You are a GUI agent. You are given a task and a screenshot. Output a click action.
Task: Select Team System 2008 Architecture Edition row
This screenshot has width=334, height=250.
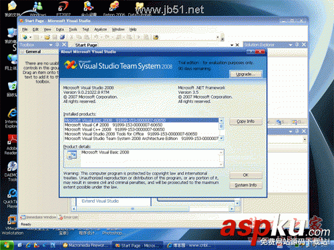point(142,139)
